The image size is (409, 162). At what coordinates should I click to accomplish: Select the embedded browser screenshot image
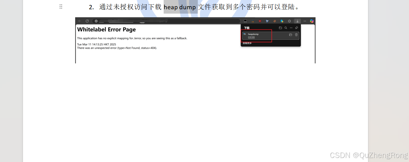pyautogui.click(x=195, y=40)
